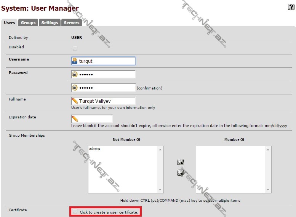The image size is (296, 217).
Task: Select admins in Not Member Of list
Action: coord(94,148)
